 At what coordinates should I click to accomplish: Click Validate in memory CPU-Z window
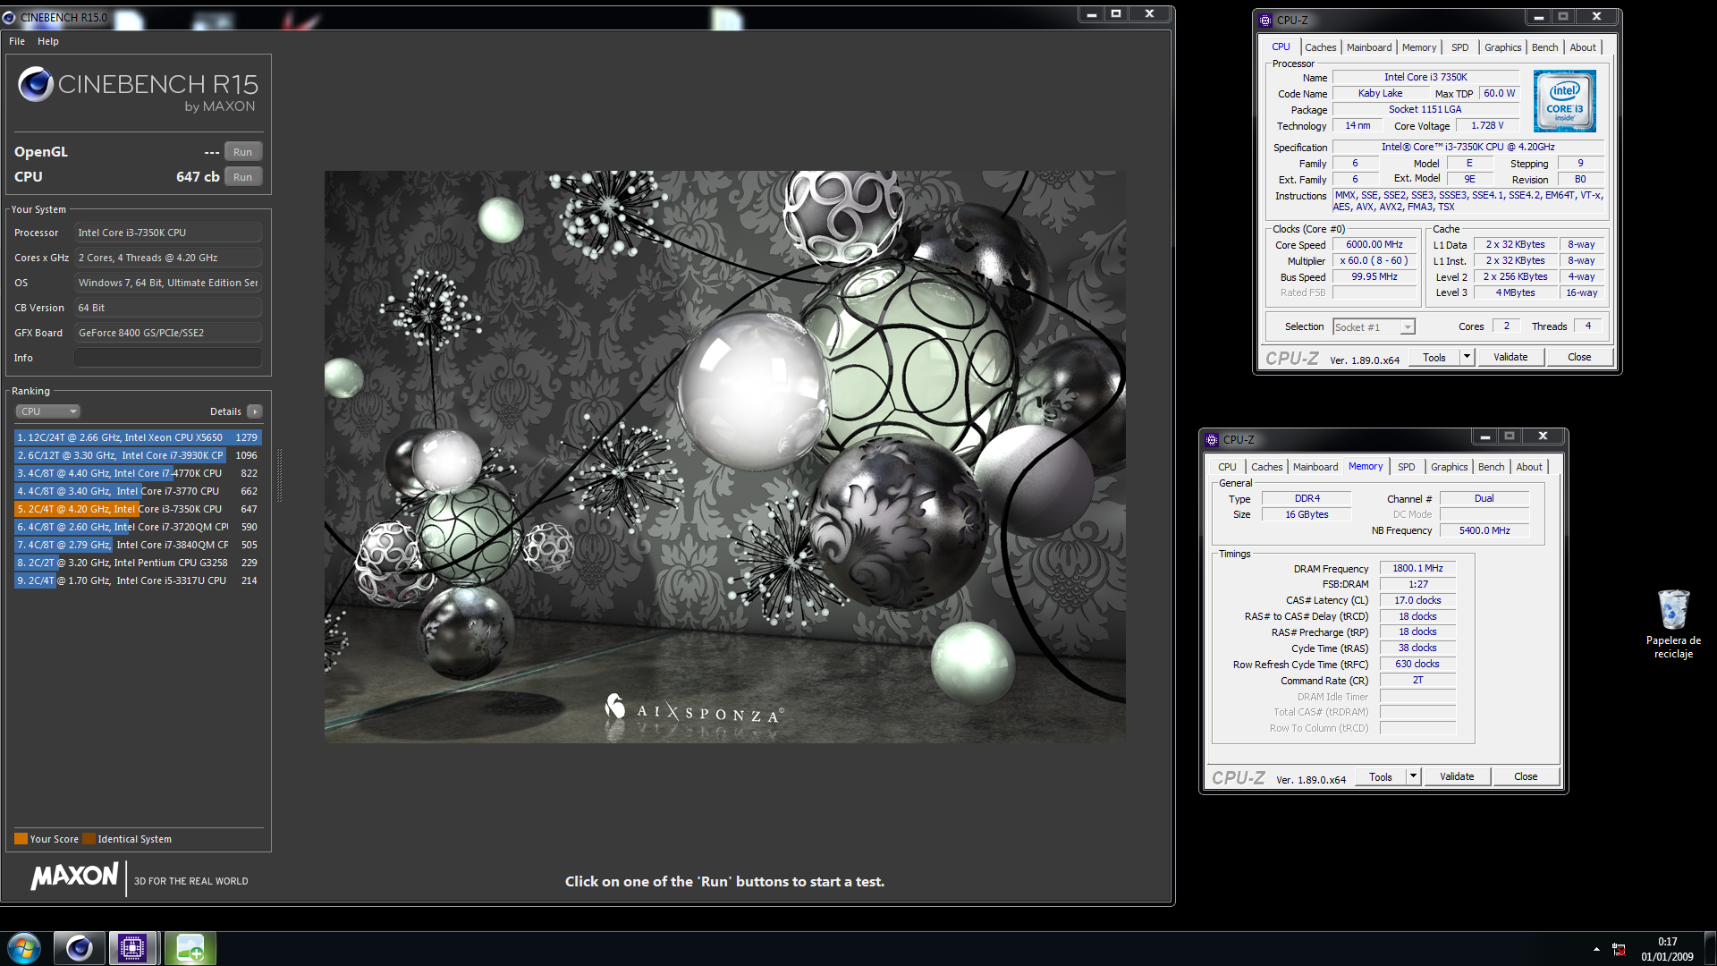tap(1457, 776)
